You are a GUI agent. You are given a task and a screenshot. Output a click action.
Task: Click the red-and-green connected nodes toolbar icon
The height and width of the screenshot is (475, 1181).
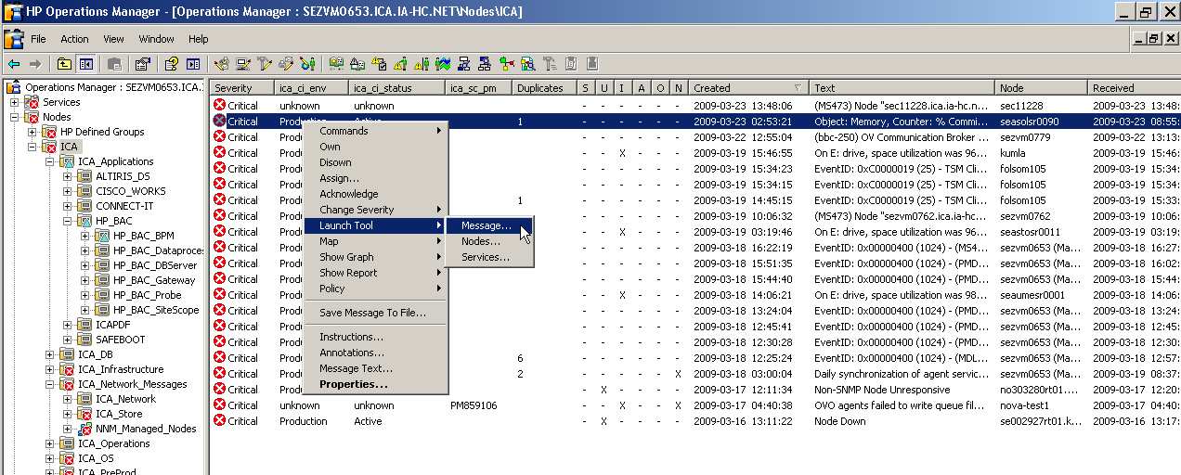(x=506, y=64)
